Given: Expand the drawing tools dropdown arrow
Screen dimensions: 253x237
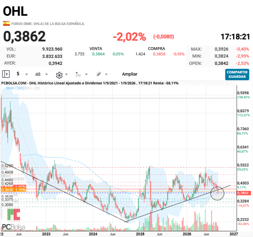Looking at the screenshot, I should coord(106,74).
